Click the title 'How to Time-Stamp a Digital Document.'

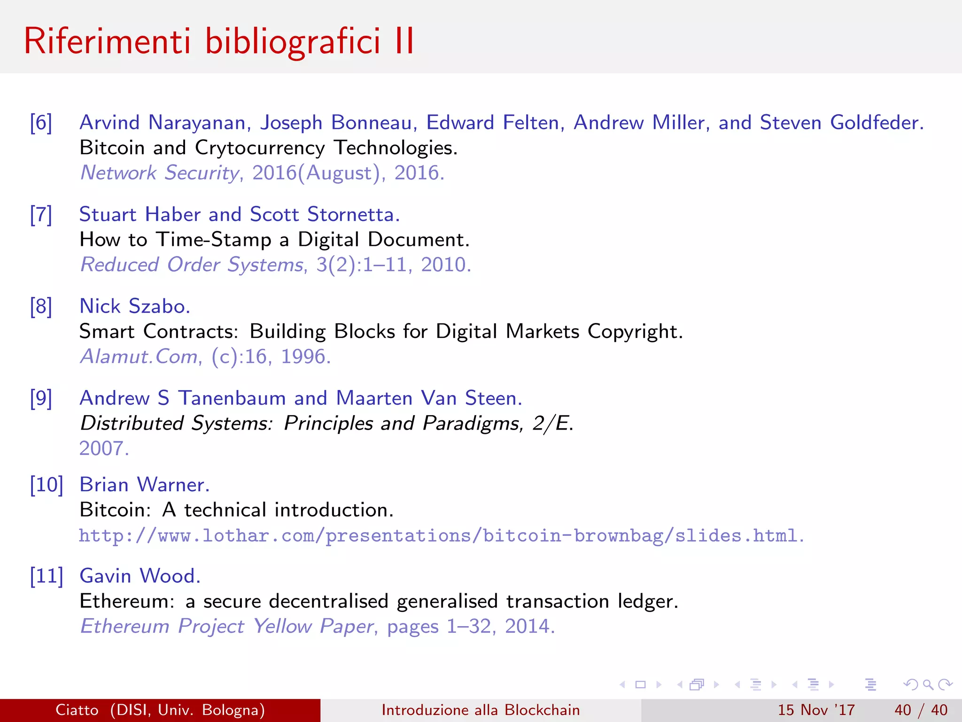275,240
